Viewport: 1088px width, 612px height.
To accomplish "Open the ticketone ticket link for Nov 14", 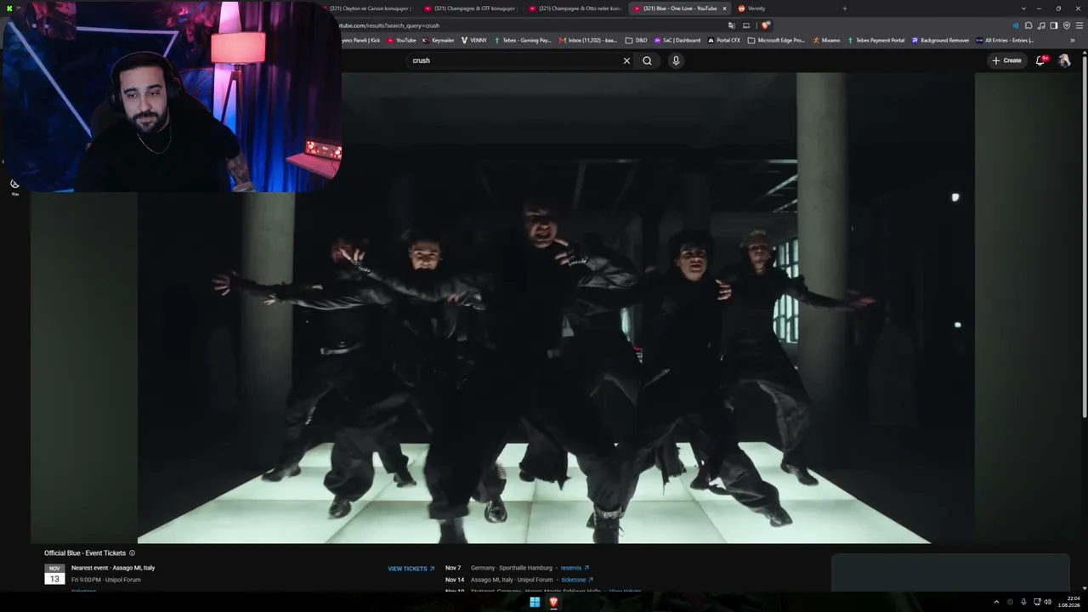I will (577, 580).
